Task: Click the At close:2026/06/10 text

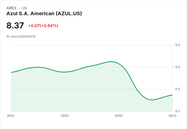Action: click(x=21, y=37)
